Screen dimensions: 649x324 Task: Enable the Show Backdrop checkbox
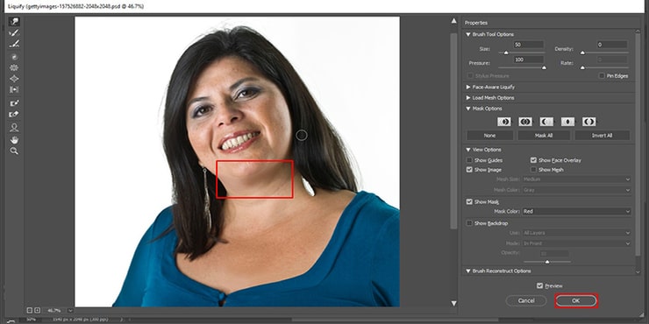pos(469,223)
